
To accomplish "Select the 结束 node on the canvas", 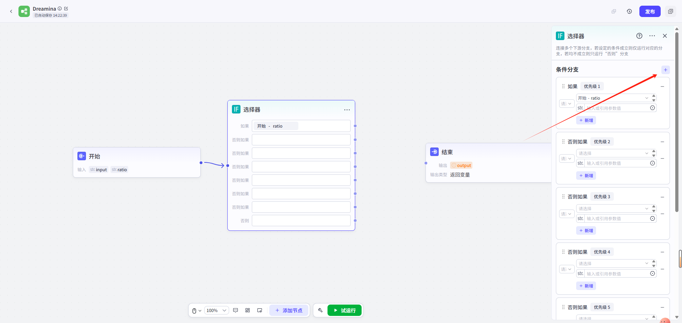I will [x=488, y=163].
